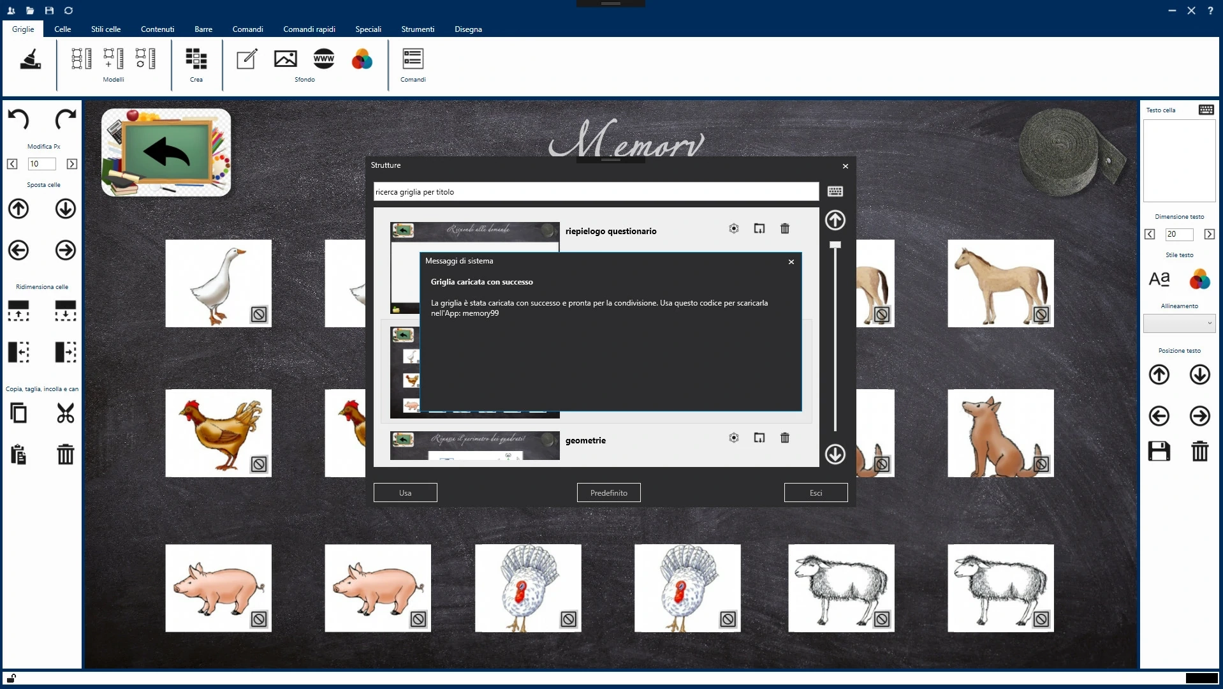Open the Allineamento dropdown
Viewport: 1223px width, 689px height.
(1179, 323)
